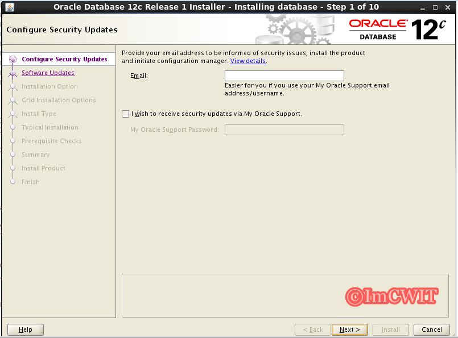Enable receiving security updates via My Oracle Support
Image resolution: width=458 pixels, height=338 pixels.
125,114
